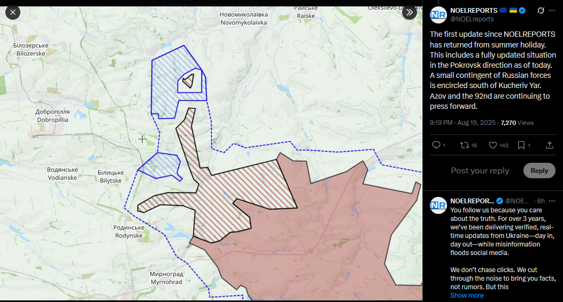
Task: Click the second post text 'You follow us because'
Action: click(503, 248)
